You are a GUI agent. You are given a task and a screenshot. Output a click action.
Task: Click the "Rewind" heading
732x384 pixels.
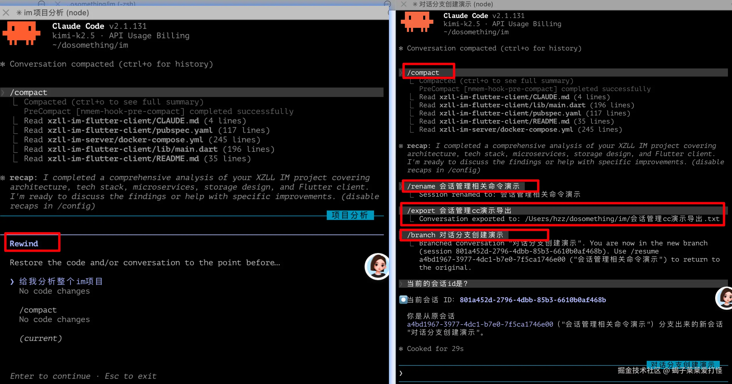(24, 243)
